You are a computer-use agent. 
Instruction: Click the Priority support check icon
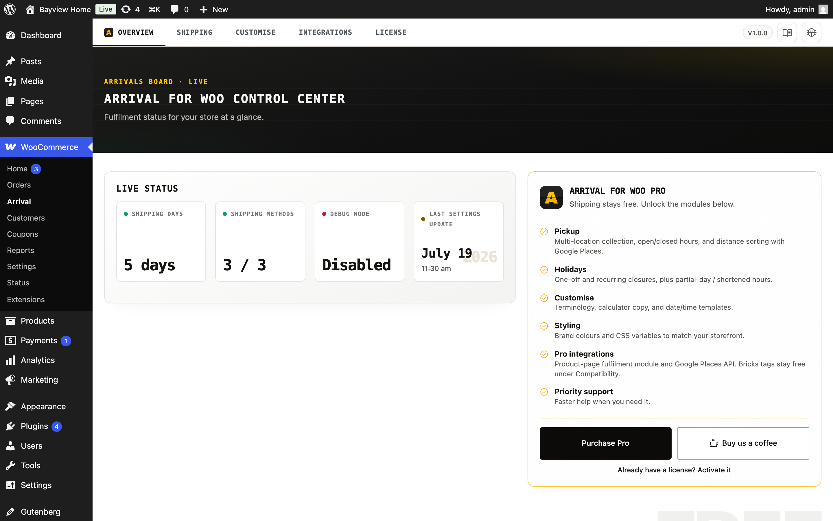tap(544, 392)
